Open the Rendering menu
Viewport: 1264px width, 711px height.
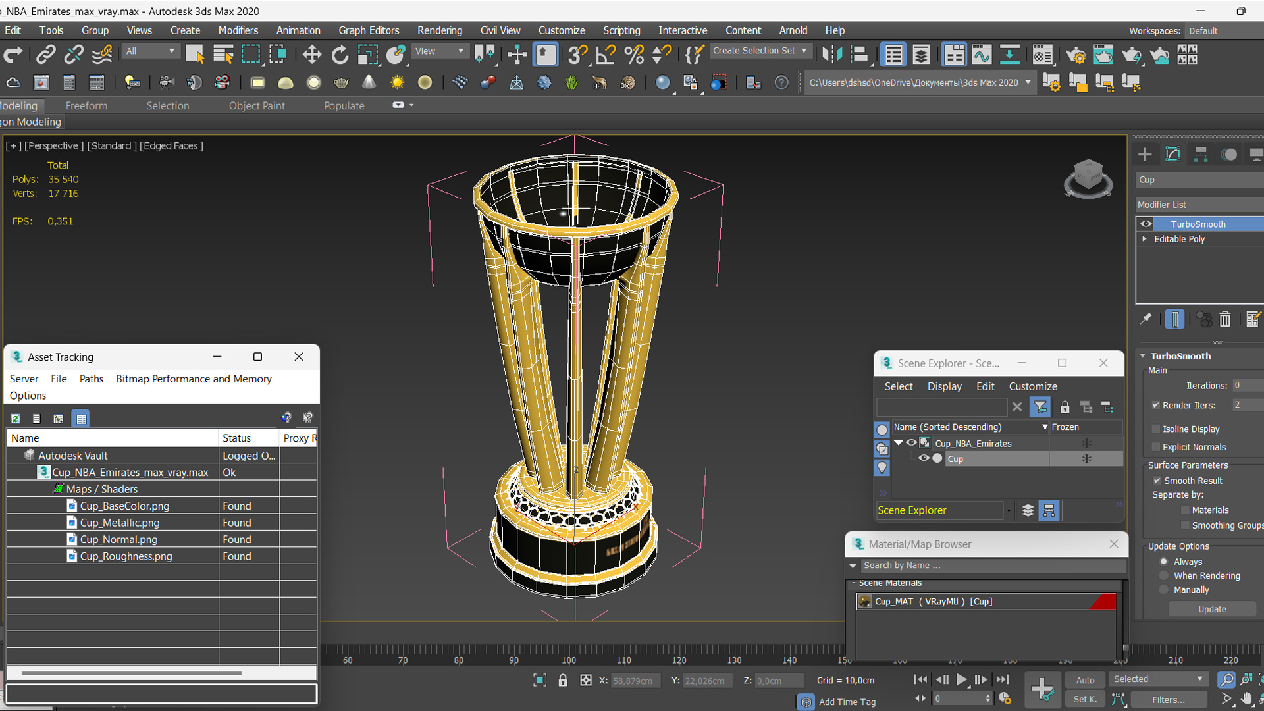click(x=439, y=30)
